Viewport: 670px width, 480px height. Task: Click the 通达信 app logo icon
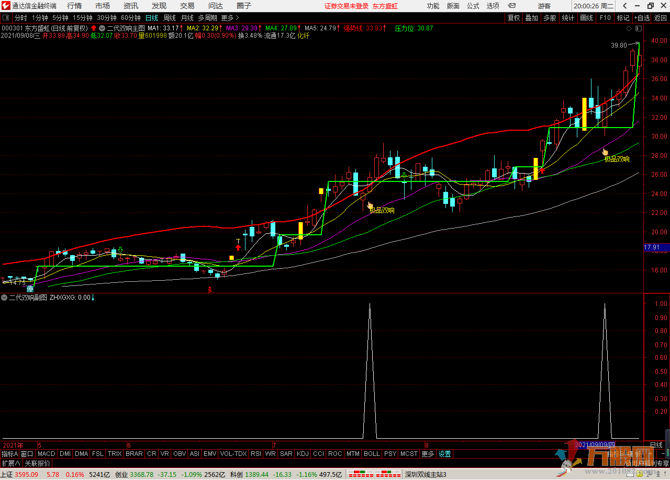pos(6,6)
